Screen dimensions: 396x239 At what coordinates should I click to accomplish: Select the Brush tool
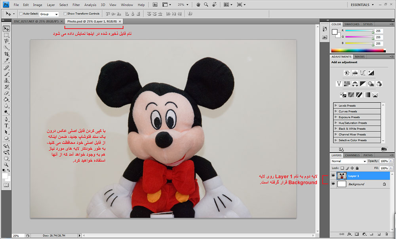[x=6, y=74]
